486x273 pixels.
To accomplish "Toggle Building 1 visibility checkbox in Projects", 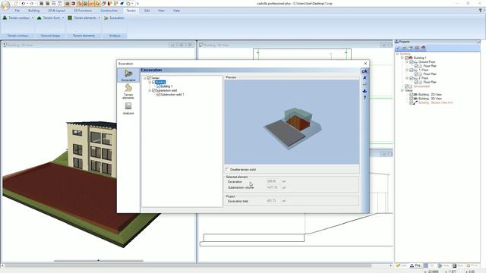I will pos(407,58).
